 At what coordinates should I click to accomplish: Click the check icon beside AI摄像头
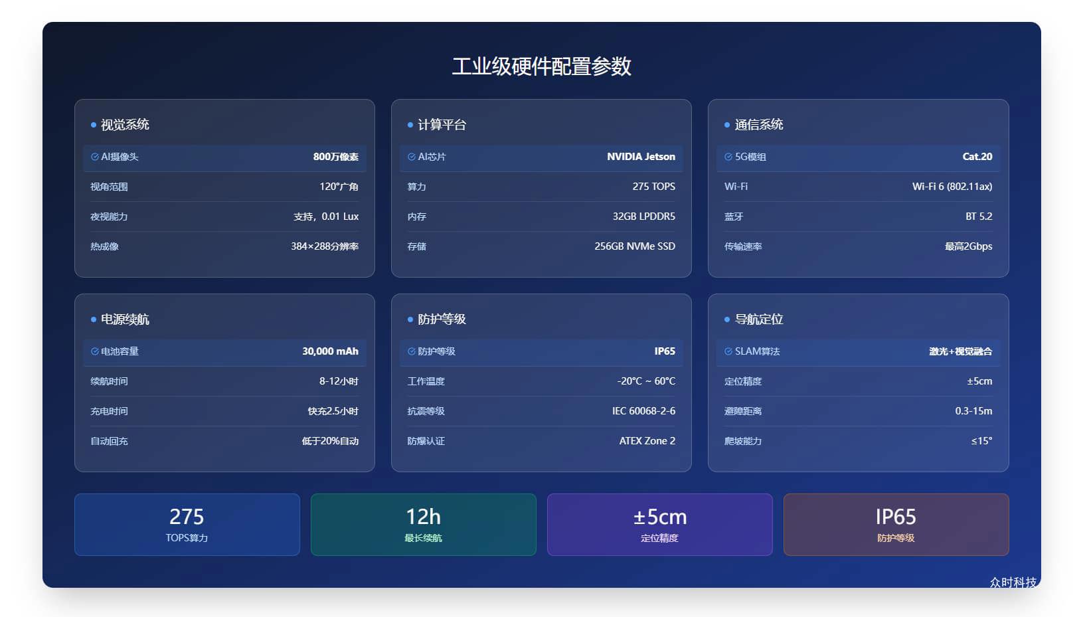[95, 157]
